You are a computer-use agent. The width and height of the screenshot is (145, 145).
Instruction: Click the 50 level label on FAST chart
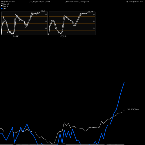[x=46, y=21]
